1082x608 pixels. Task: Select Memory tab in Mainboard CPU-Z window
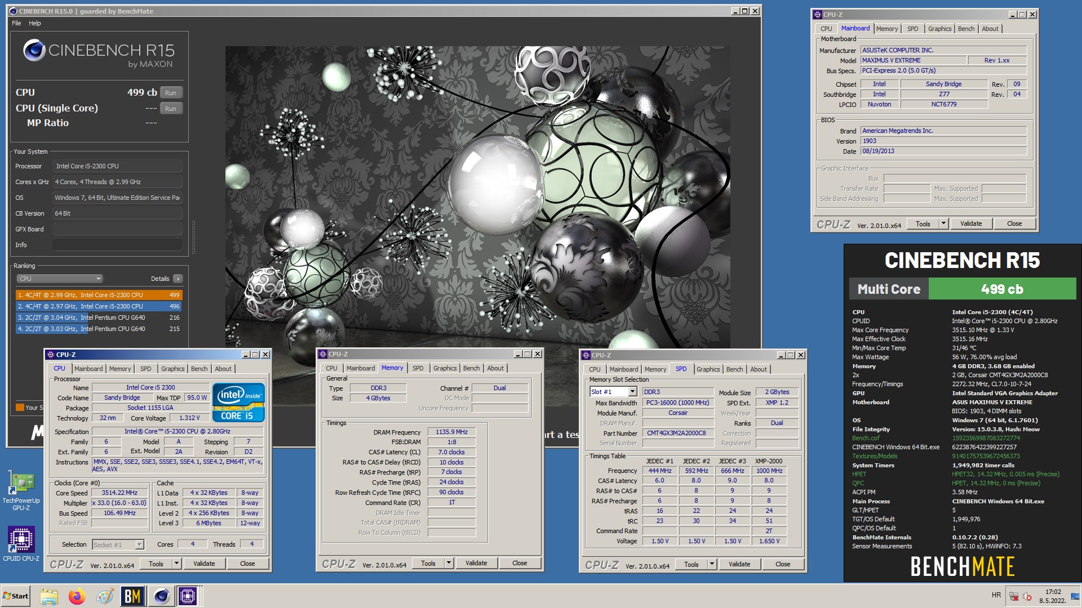click(886, 29)
